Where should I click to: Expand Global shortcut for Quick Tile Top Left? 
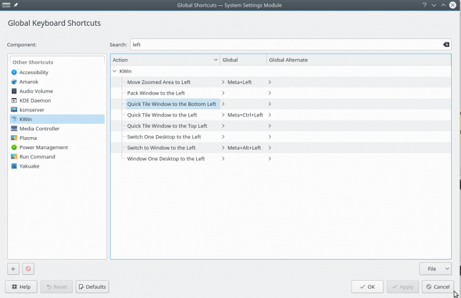tap(223, 126)
